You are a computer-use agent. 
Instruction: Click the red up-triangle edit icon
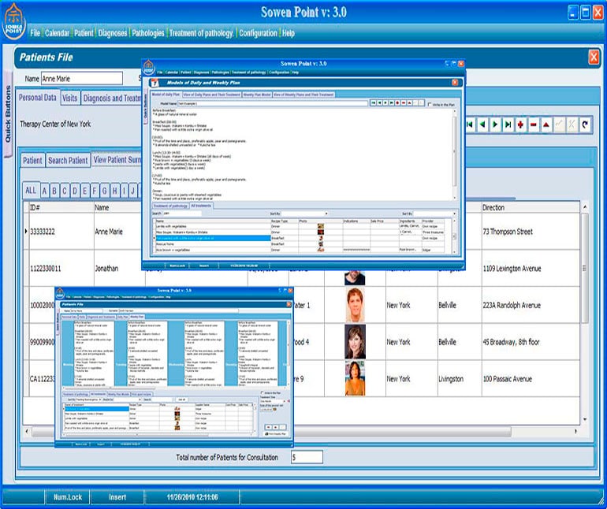coord(546,124)
